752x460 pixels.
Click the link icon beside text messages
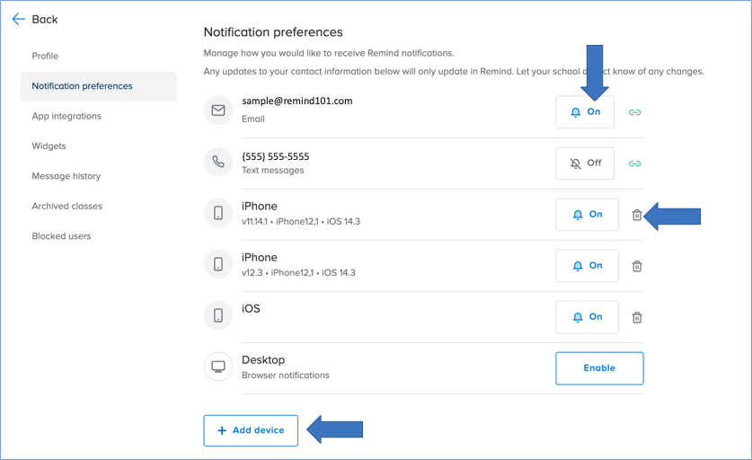click(635, 164)
